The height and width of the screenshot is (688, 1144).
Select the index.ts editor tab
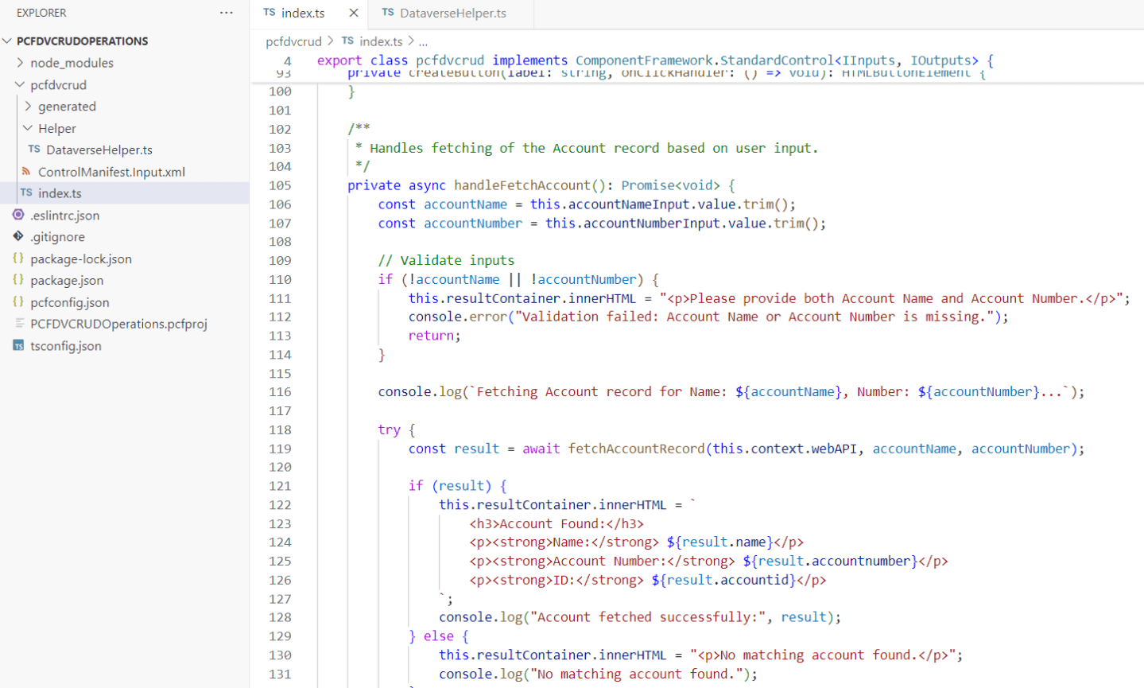coord(302,14)
